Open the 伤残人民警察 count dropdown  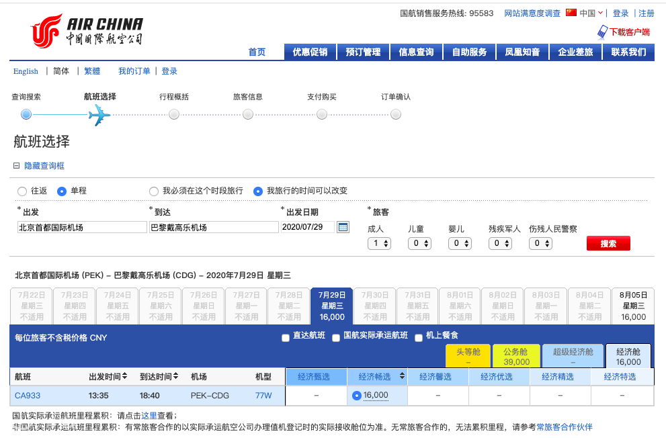pyautogui.click(x=541, y=243)
